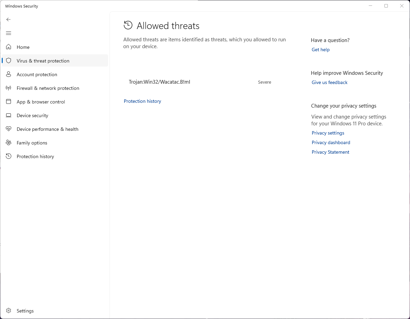
Task: Click the Firewall & network protection antenna icon
Action: [9, 88]
